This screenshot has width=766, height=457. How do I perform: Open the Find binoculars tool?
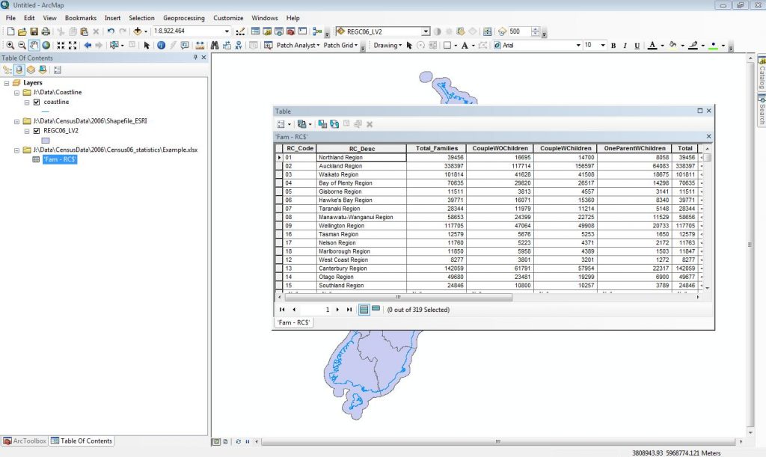215,46
